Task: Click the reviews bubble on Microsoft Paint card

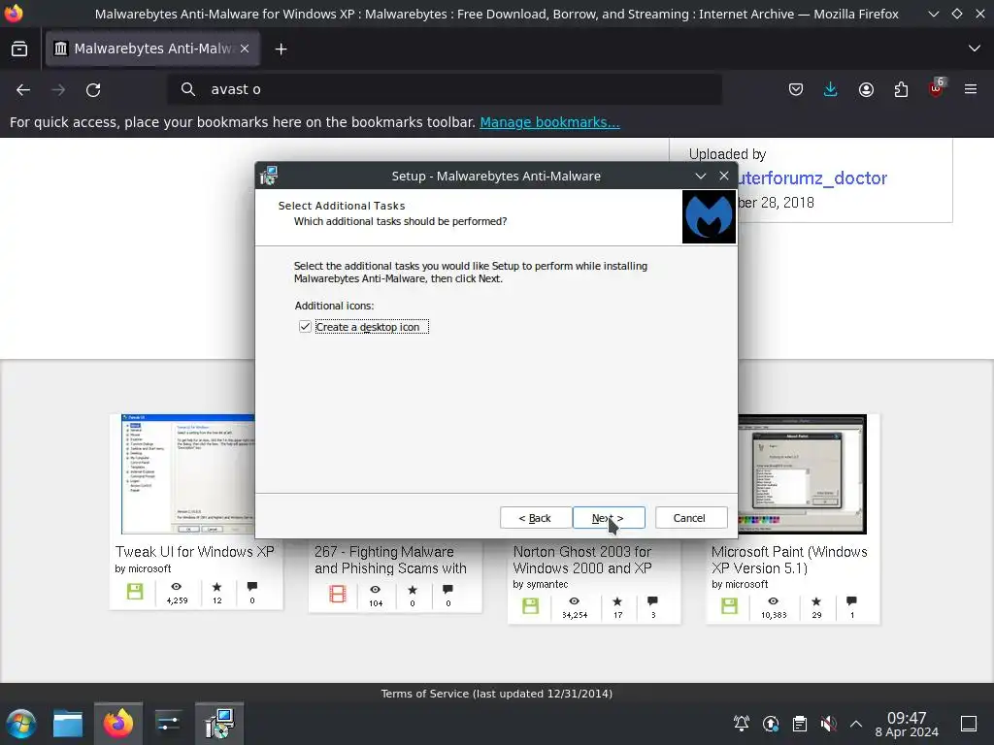Action: pyautogui.click(x=851, y=600)
